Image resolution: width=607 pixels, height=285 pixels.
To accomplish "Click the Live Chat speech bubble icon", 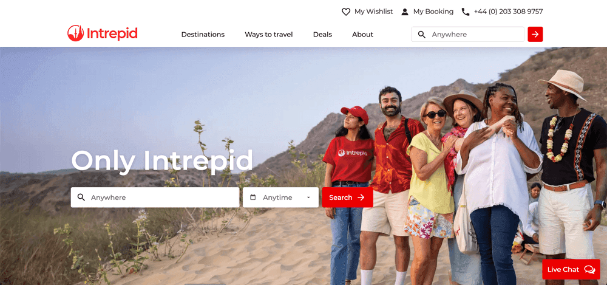I will point(589,269).
